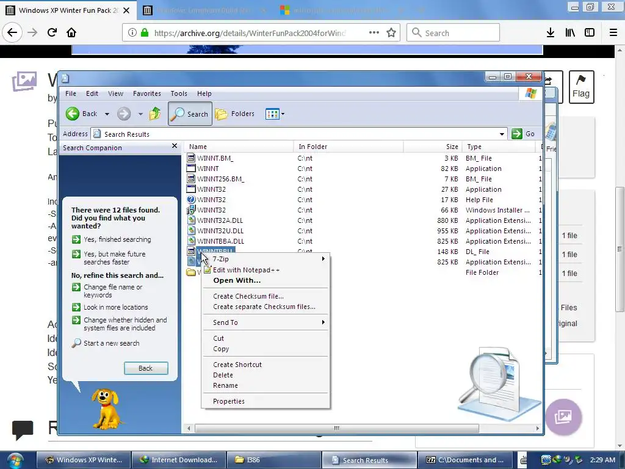Open the File menu in Explorer
Screen dimensions: 625x469
point(71,93)
